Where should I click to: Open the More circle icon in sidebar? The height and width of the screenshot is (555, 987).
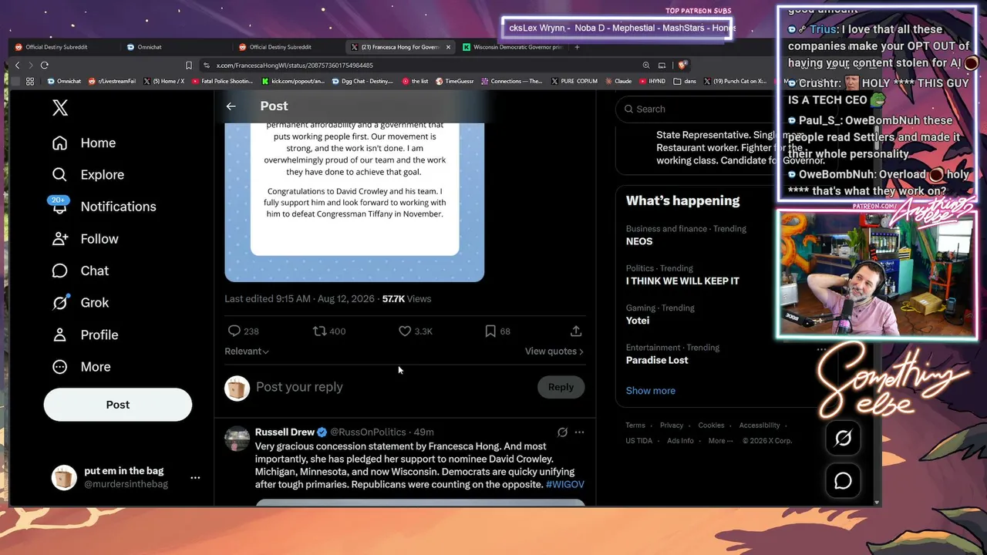(60, 367)
